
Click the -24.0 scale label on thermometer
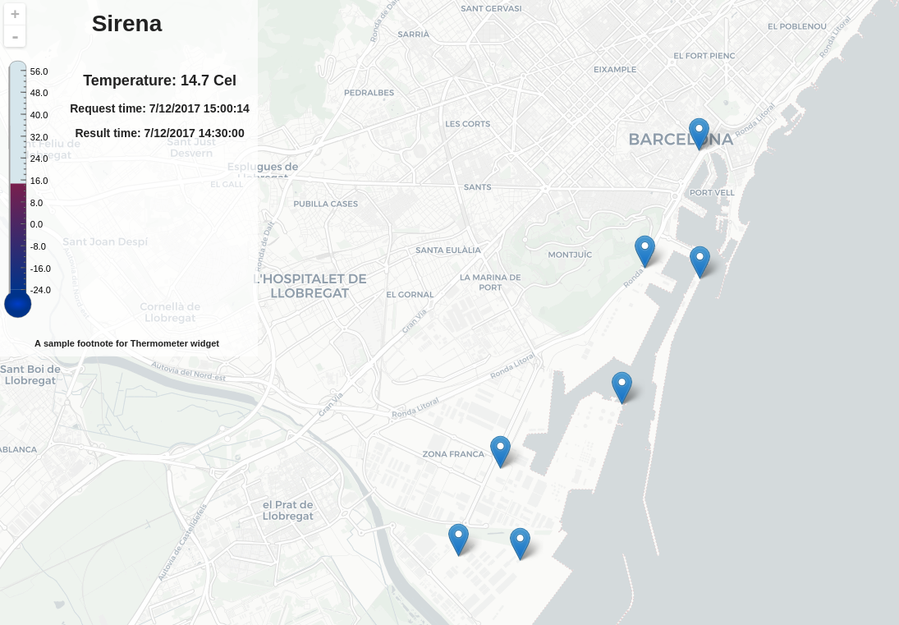coord(40,290)
